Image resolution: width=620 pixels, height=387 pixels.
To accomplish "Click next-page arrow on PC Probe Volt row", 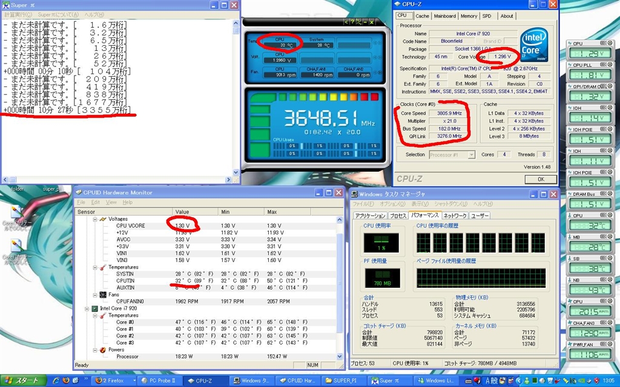I will [380, 57].
